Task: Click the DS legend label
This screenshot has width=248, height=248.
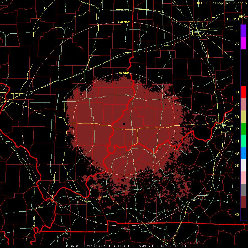Action: tap(237, 166)
